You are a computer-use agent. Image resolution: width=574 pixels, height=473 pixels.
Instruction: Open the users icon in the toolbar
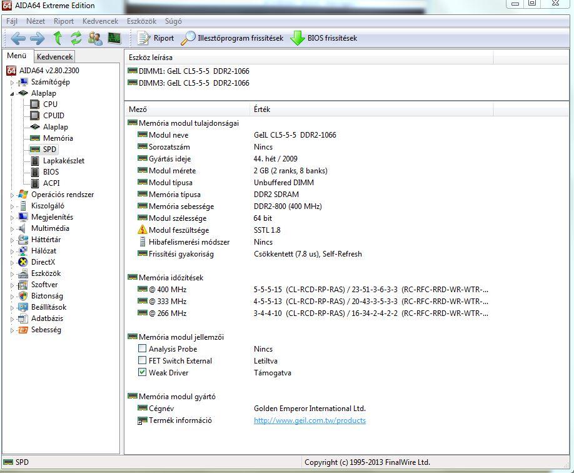click(95, 38)
